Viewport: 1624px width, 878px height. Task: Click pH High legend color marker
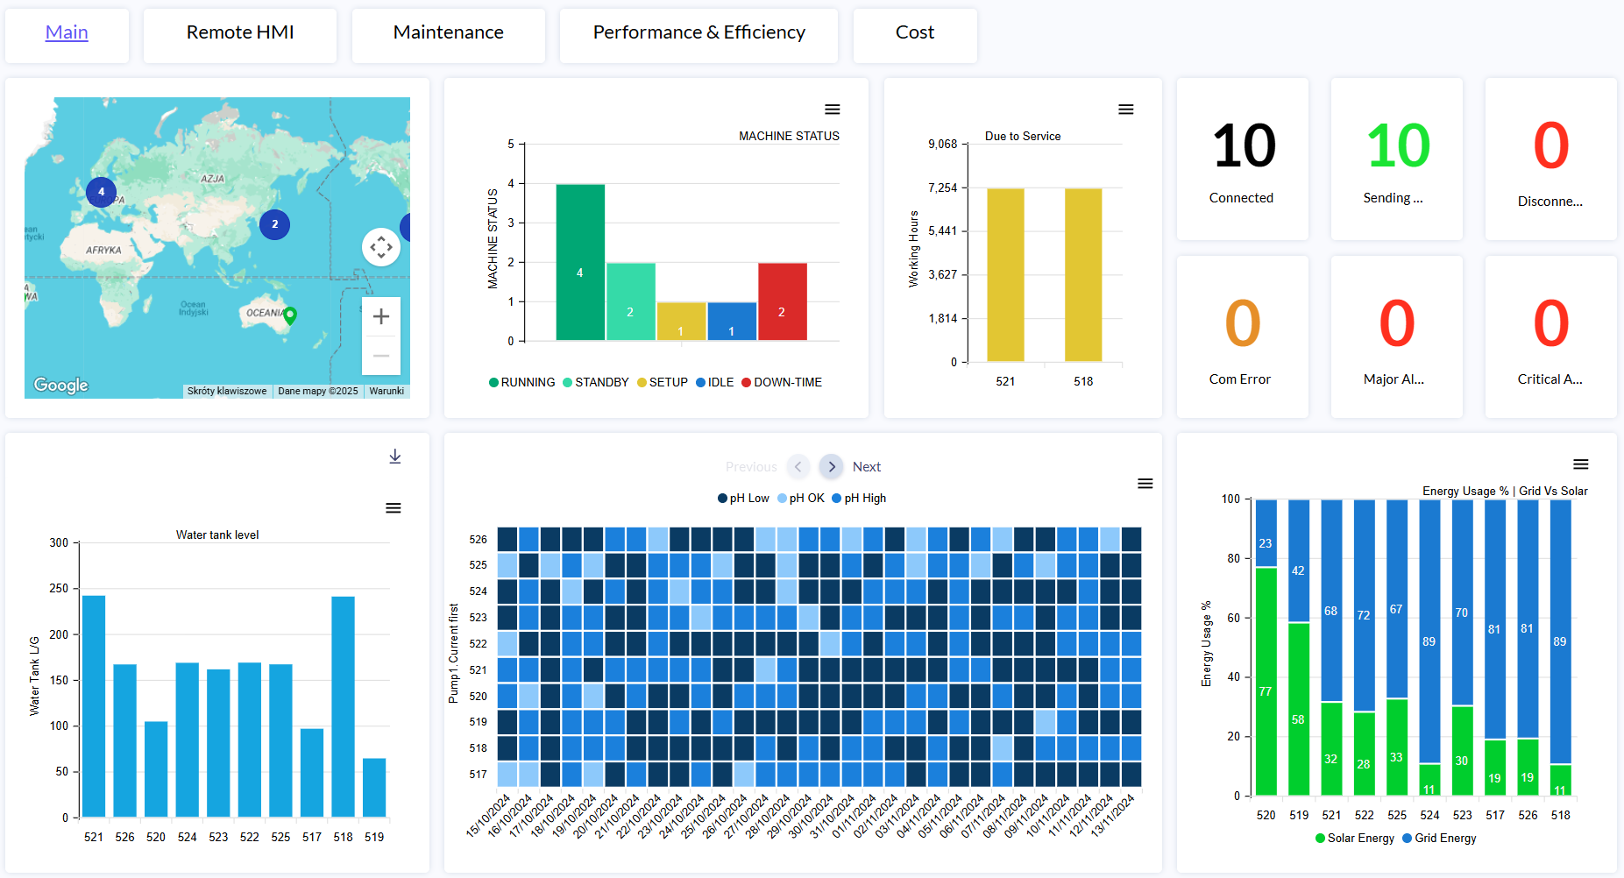tap(837, 499)
